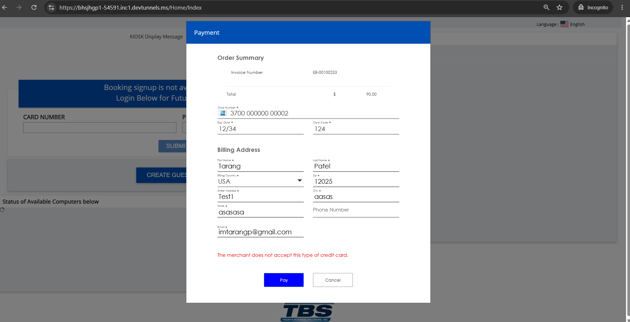Bookmark this page with the star
Screen dimensions: 630x322
(560, 7)
